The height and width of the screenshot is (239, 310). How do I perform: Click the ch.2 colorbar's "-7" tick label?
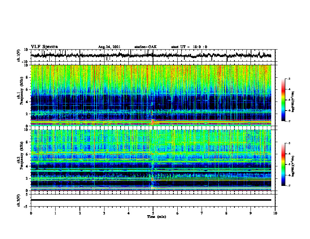pos(289,185)
